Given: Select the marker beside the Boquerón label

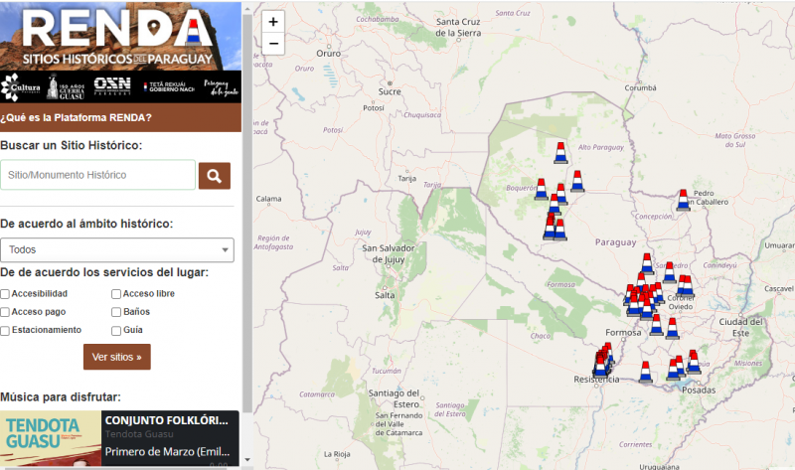Looking at the screenshot, I should point(541,189).
